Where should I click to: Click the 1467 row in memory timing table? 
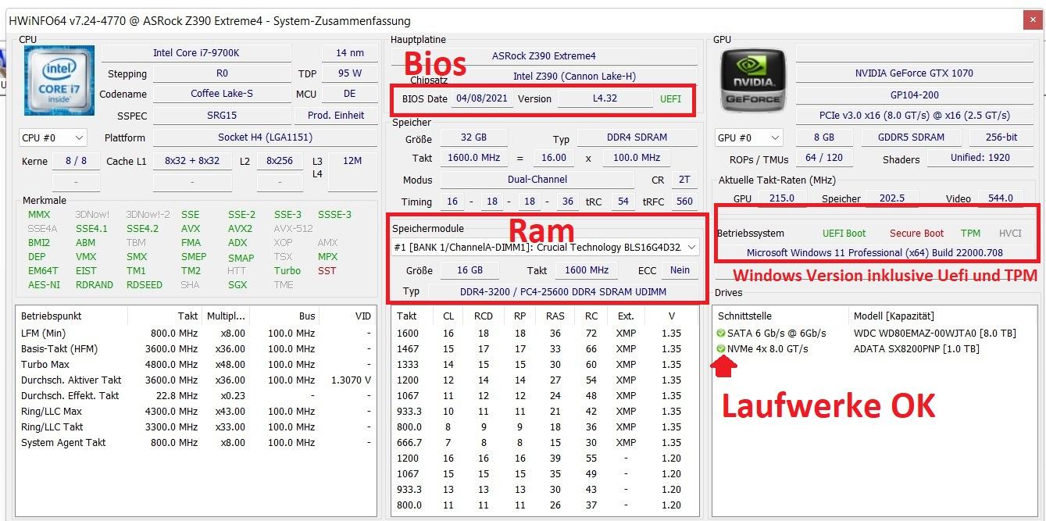pos(545,349)
